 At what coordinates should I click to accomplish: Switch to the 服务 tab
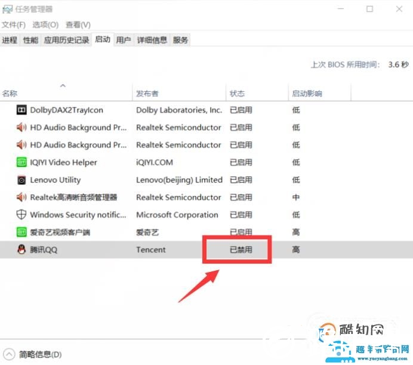pyautogui.click(x=180, y=40)
